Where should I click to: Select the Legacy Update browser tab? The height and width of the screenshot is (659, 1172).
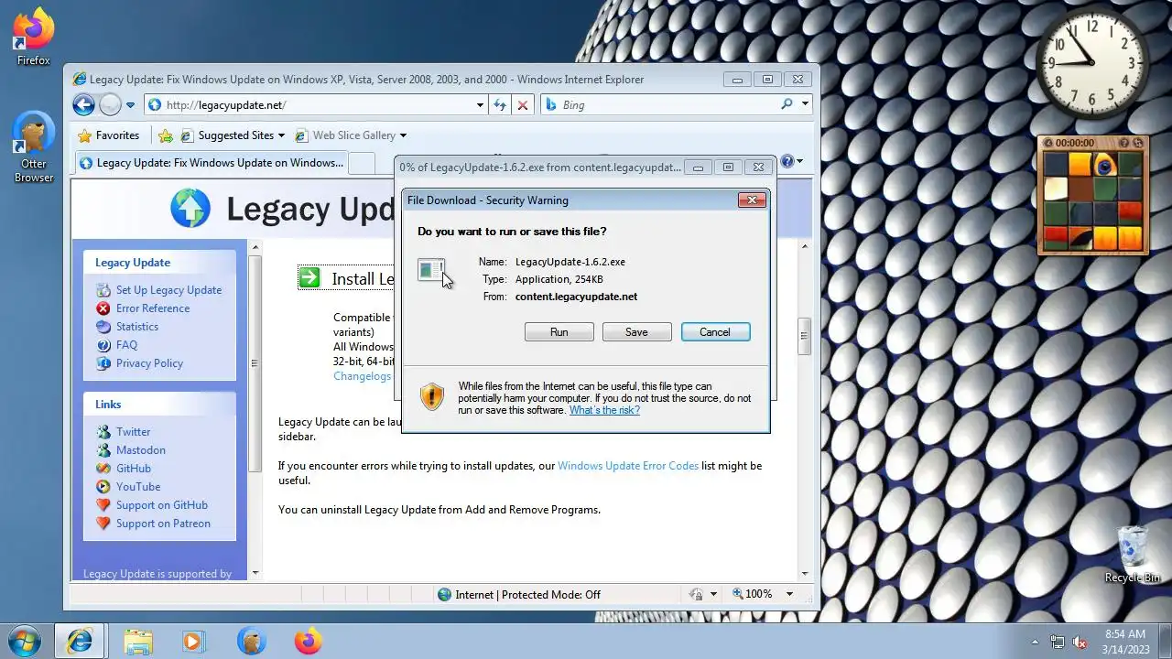pos(212,163)
